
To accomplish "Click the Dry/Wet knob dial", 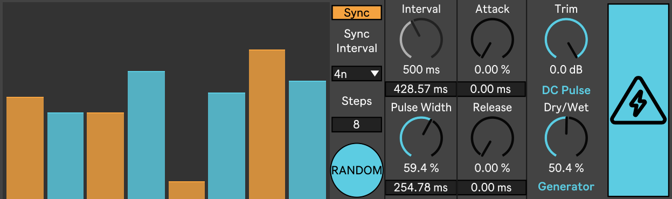I will tap(566, 137).
